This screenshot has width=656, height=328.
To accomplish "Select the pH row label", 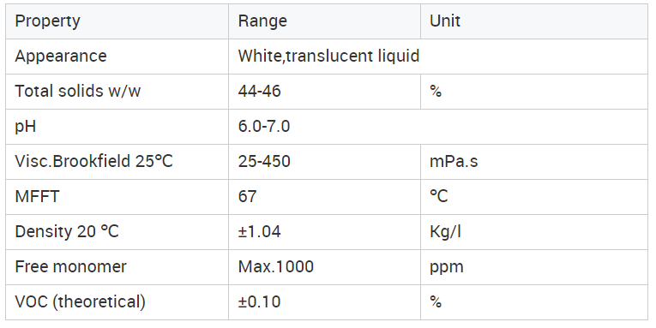I will pos(25,127).
